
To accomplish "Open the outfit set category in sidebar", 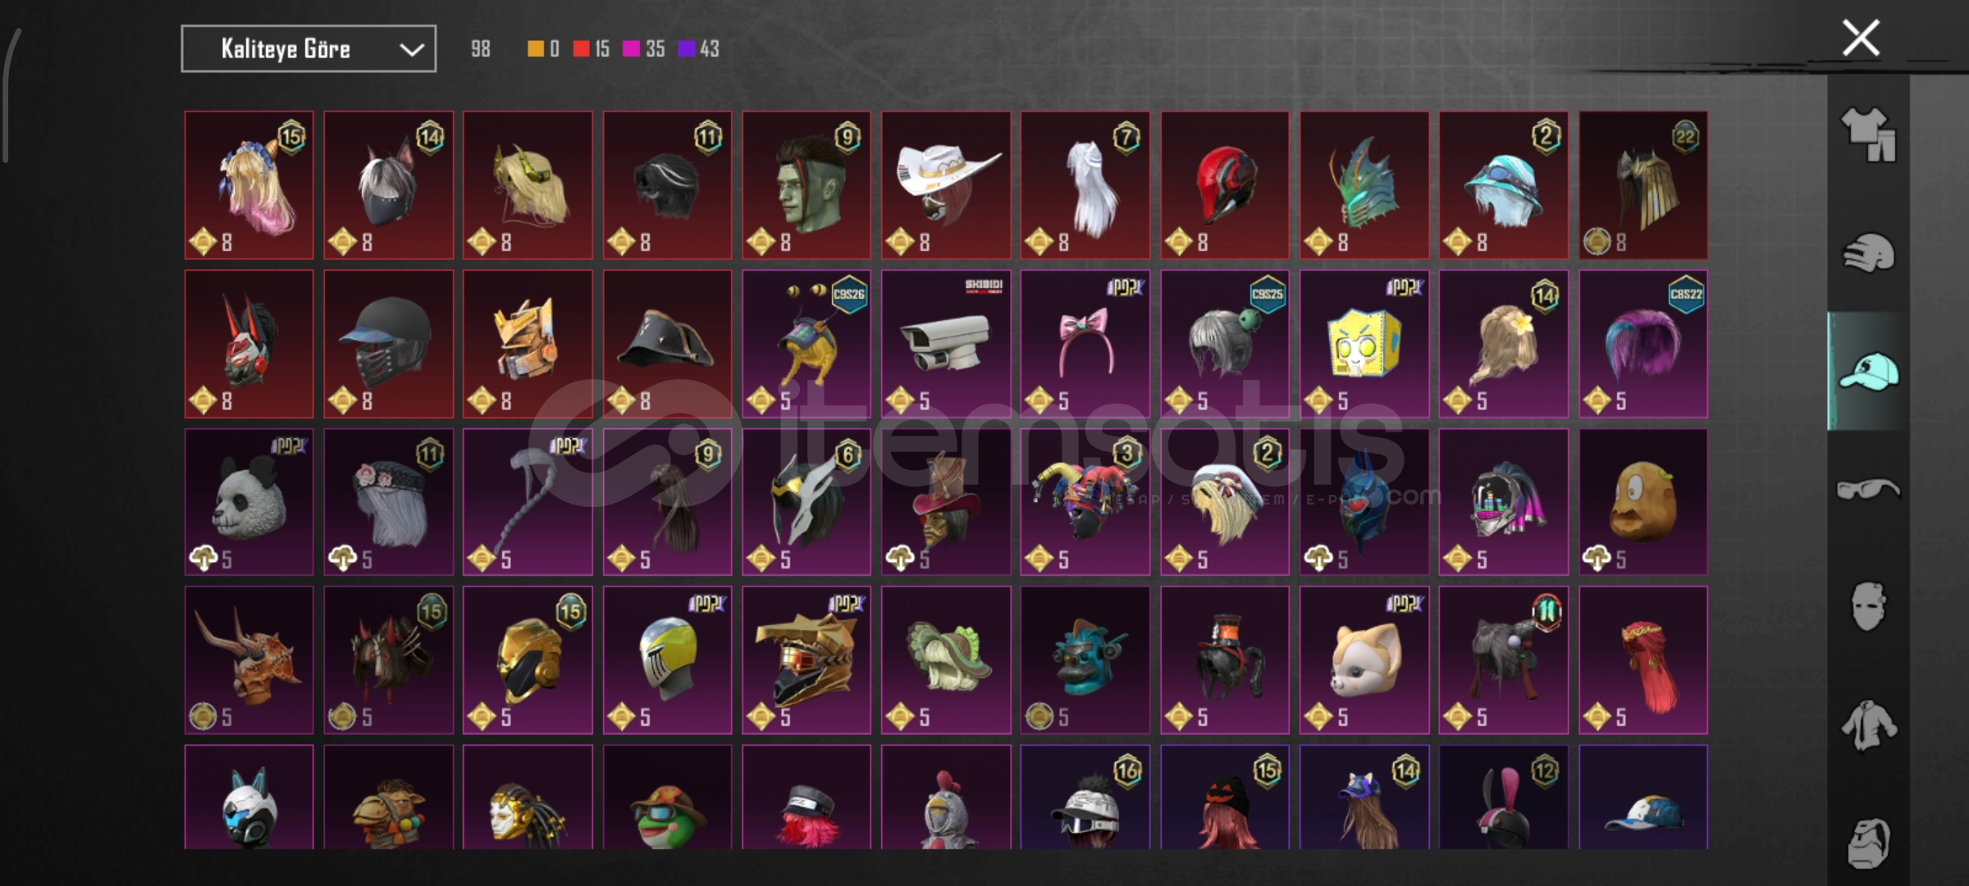I will [1868, 134].
